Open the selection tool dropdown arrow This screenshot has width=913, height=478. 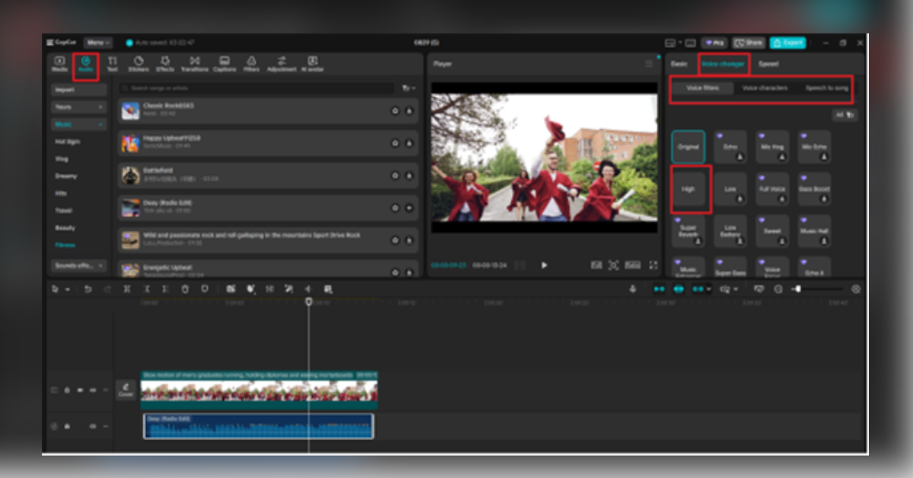(x=68, y=290)
